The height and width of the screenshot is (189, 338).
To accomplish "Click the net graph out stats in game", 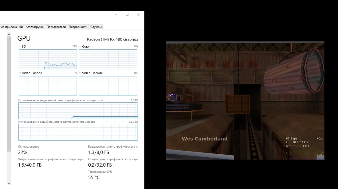I will [x=297, y=146].
